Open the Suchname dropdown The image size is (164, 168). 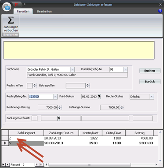click(x=72, y=69)
